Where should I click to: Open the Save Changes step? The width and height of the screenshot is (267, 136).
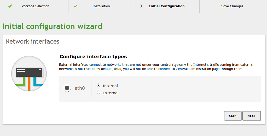pyautogui.click(x=232, y=6)
